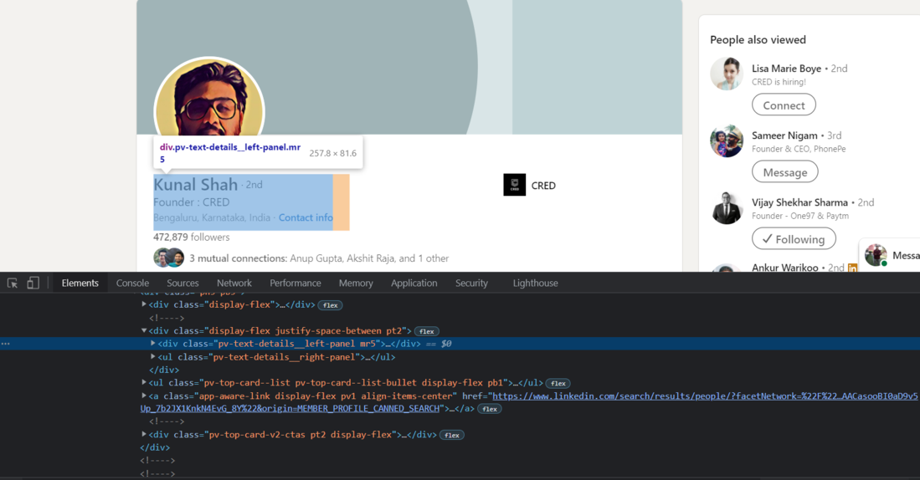Click flex badge on app-aware-link anchor
Image resolution: width=920 pixels, height=480 pixels.
(490, 409)
